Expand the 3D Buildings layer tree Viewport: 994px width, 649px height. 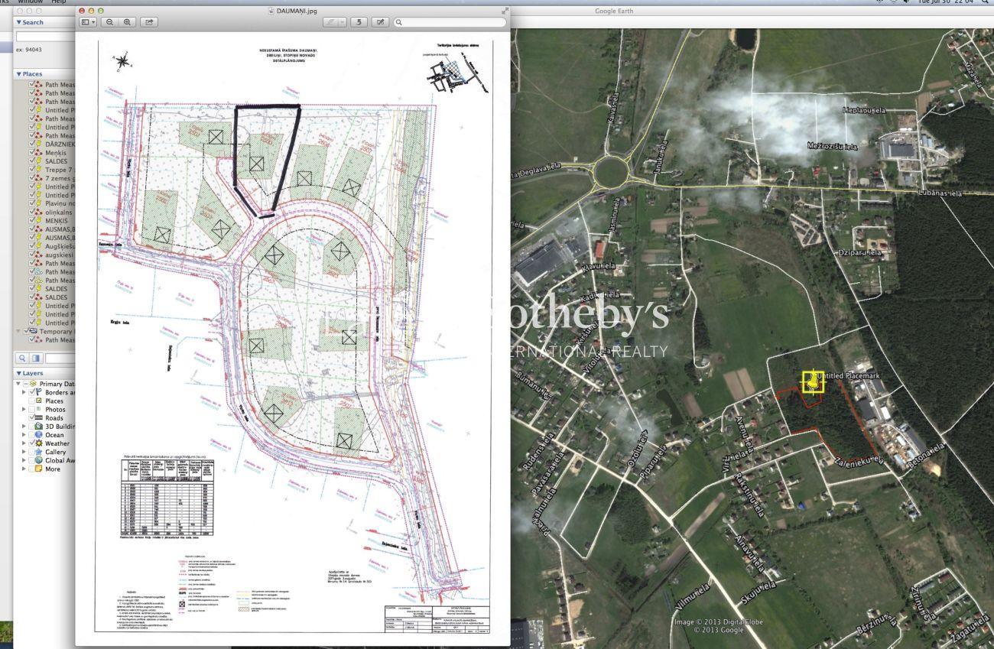(x=24, y=427)
